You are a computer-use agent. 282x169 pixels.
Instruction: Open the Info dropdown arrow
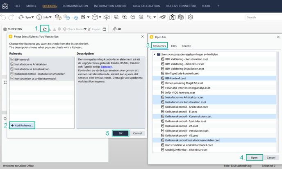pos(50,17)
